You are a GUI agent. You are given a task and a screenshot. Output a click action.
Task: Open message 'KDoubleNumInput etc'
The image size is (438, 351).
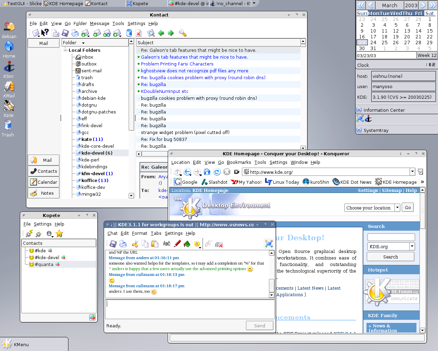pyautogui.click(x=165, y=91)
